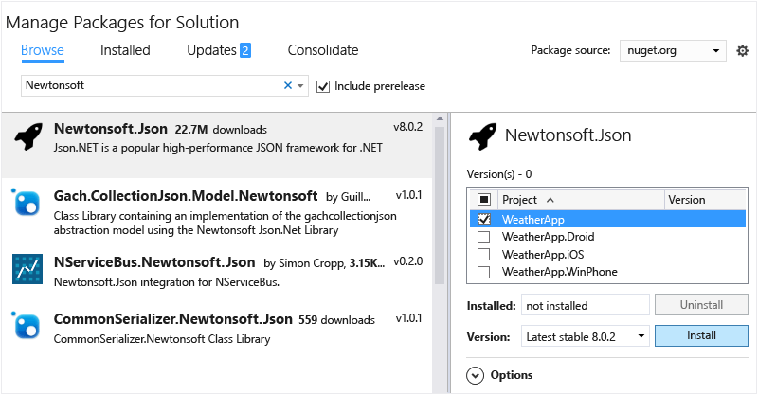Click the Gach.CollectionJson.Model.Newtonsoft package icon
Image resolution: width=758 pixels, height=395 pixels.
pyautogui.click(x=27, y=203)
